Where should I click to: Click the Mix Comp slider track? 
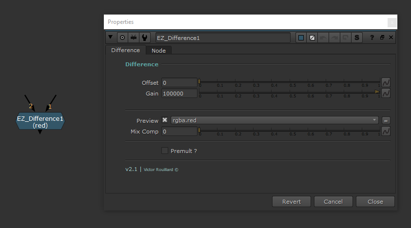tap(289, 130)
